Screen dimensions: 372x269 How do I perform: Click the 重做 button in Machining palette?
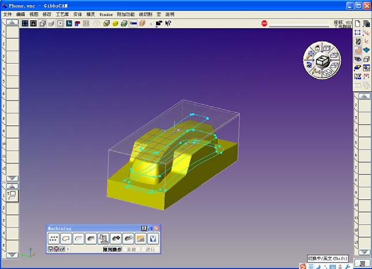(x=131, y=249)
